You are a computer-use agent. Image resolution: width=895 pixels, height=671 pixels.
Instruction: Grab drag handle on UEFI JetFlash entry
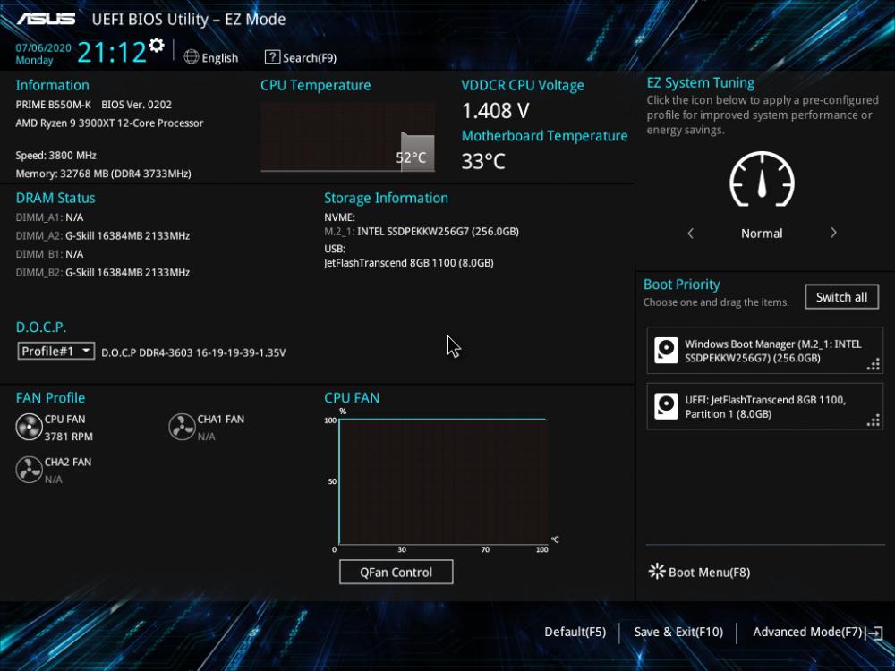click(x=874, y=420)
